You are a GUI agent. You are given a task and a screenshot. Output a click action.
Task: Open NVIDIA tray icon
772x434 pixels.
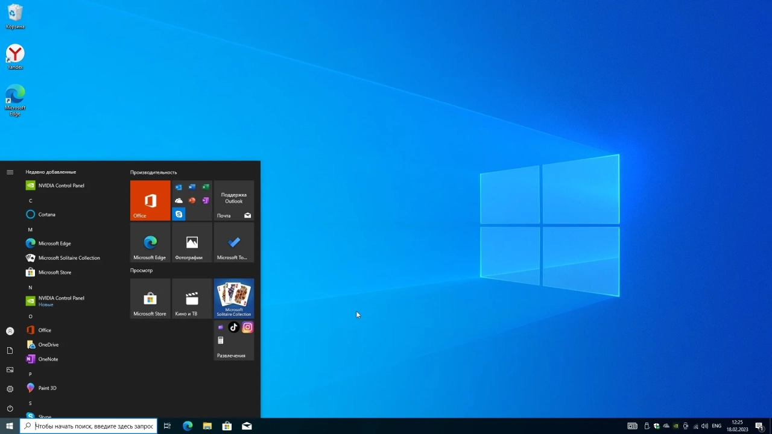tap(676, 426)
